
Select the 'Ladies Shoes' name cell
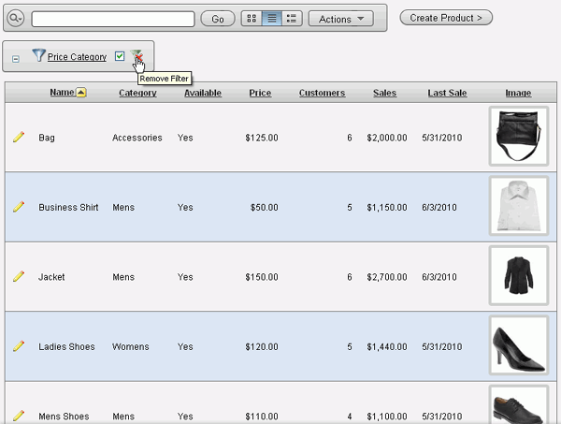click(66, 346)
